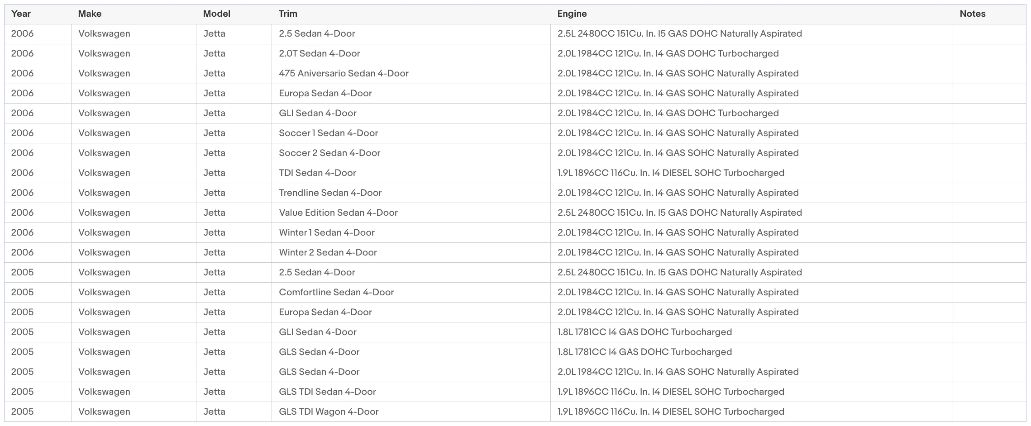Select the 475 Aniversario Sedan 4-Door row

(515, 73)
